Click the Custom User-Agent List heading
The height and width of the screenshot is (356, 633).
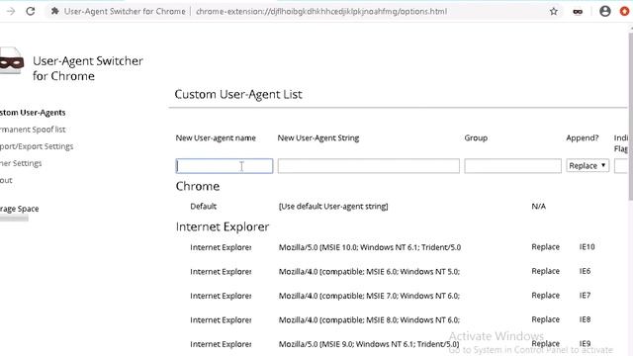[238, 95]
